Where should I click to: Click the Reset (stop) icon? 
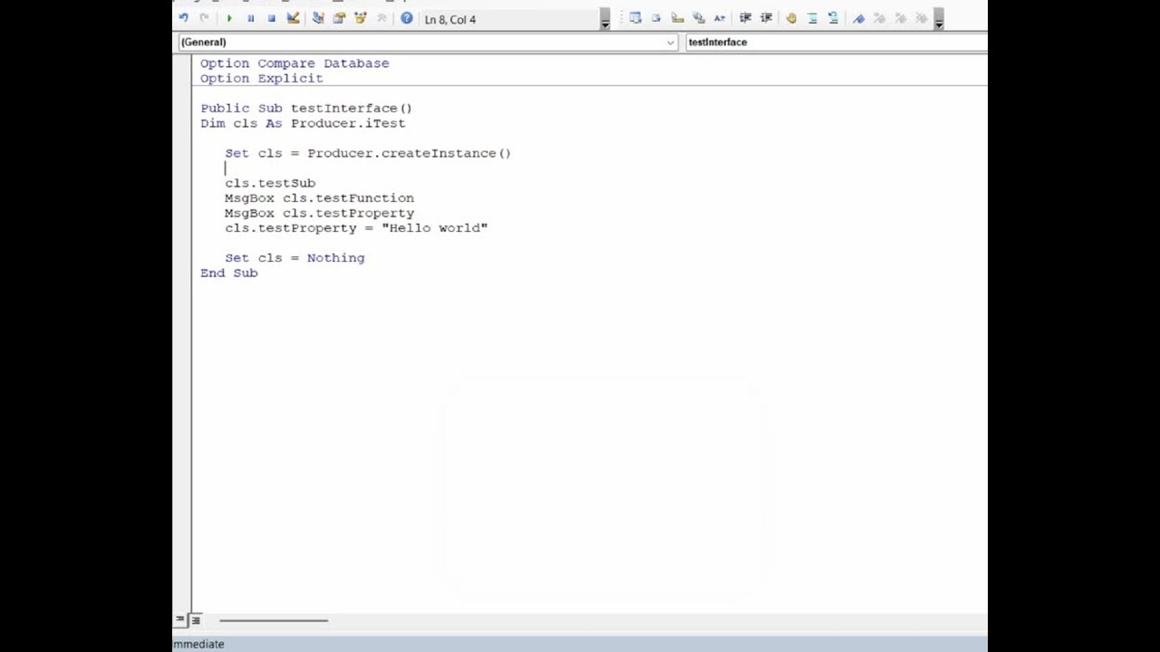[271, 18]
